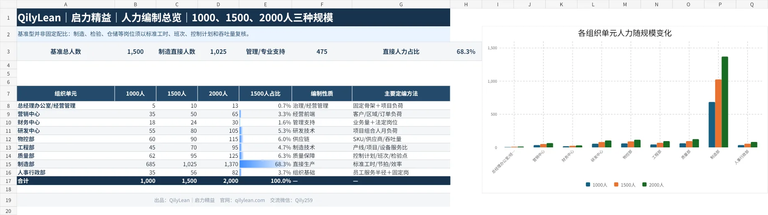Click the note cell starting '基准型并非固定配比'
Screen dimensions: 768x215
233,34
